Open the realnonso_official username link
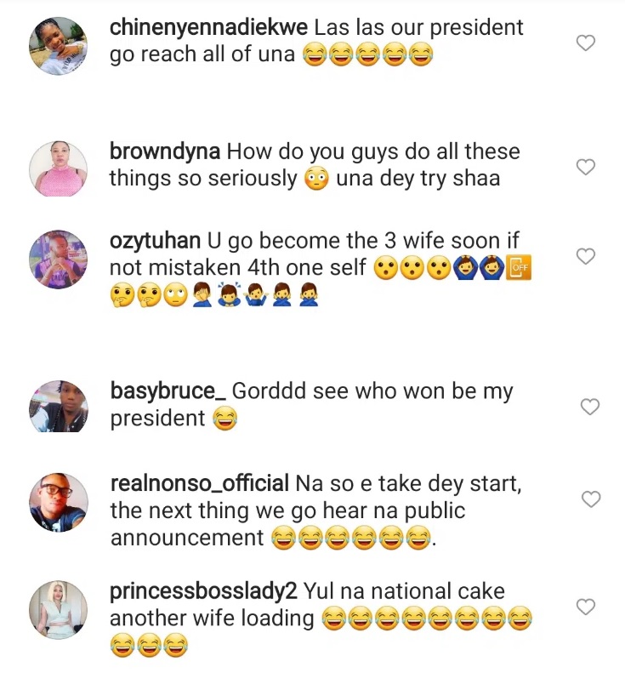This screenshot has width=625, height=673. (199, 483)
